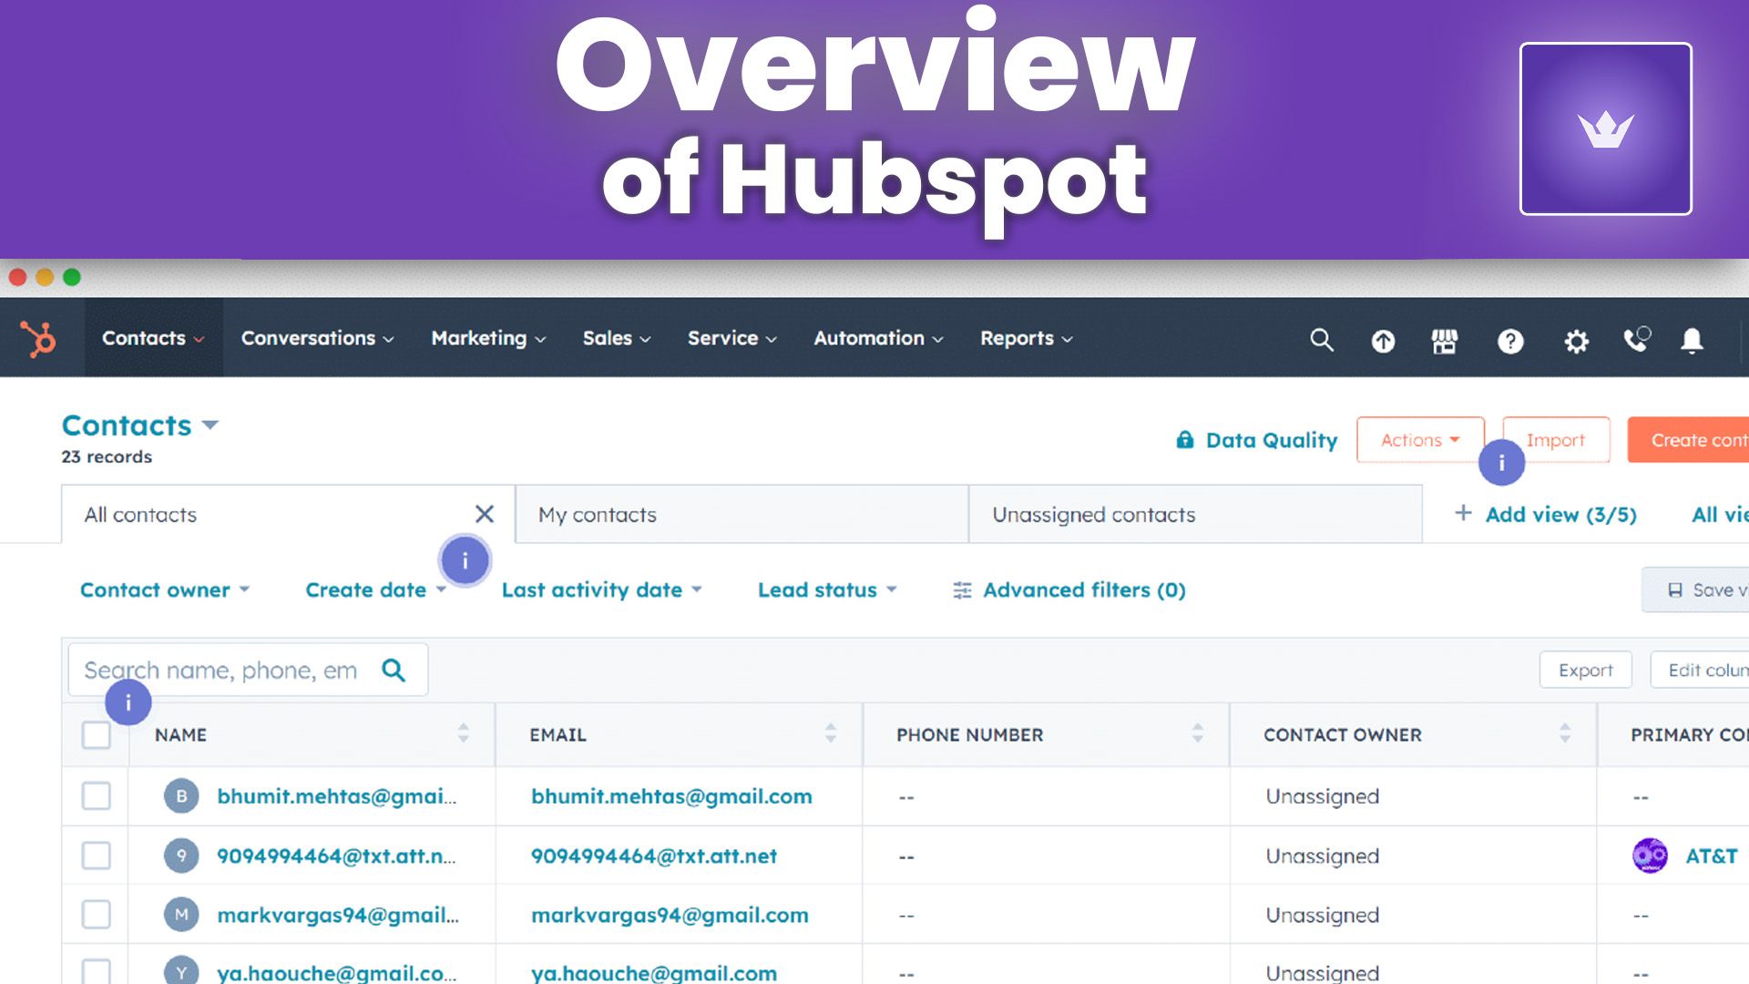The width and height of the screenshot is (1749, 984).
Task: Sort by CONTACT OWNER column arrows
Action: [1564, 733]
